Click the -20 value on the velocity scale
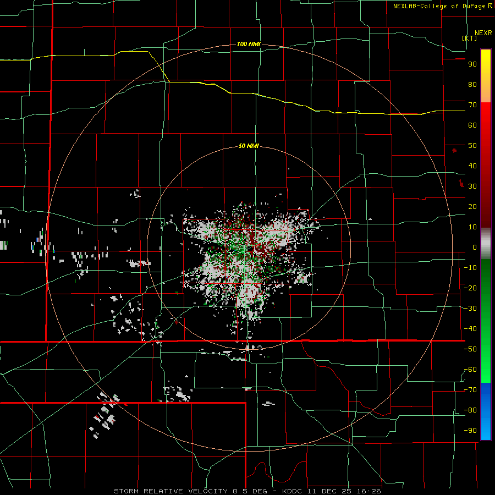 coord(470,288)
